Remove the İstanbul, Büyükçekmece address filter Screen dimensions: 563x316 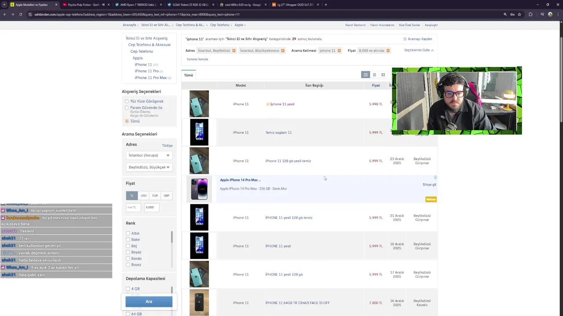point(282,50)
